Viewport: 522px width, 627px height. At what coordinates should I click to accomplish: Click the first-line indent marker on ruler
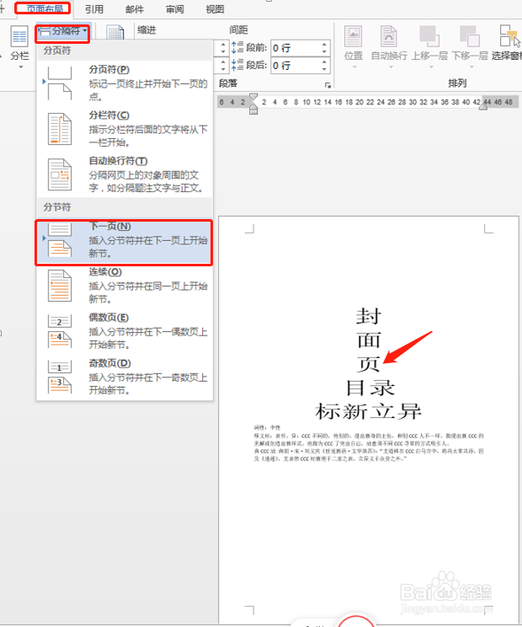coord(253,97)
